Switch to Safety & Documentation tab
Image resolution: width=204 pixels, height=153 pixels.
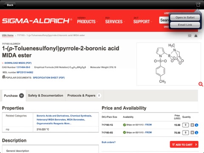pyautogui.click(x=45, y=96)
